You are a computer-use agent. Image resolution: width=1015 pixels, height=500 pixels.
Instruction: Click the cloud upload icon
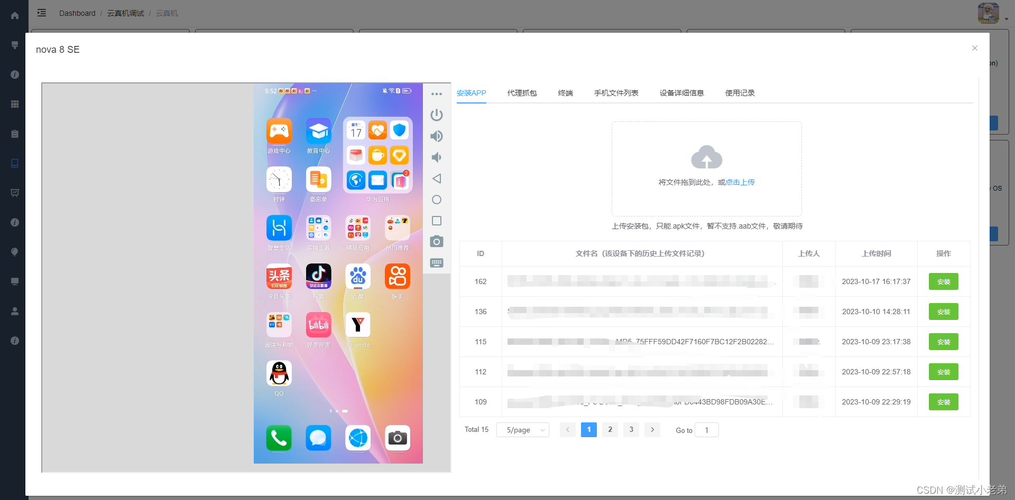point(707,157)
